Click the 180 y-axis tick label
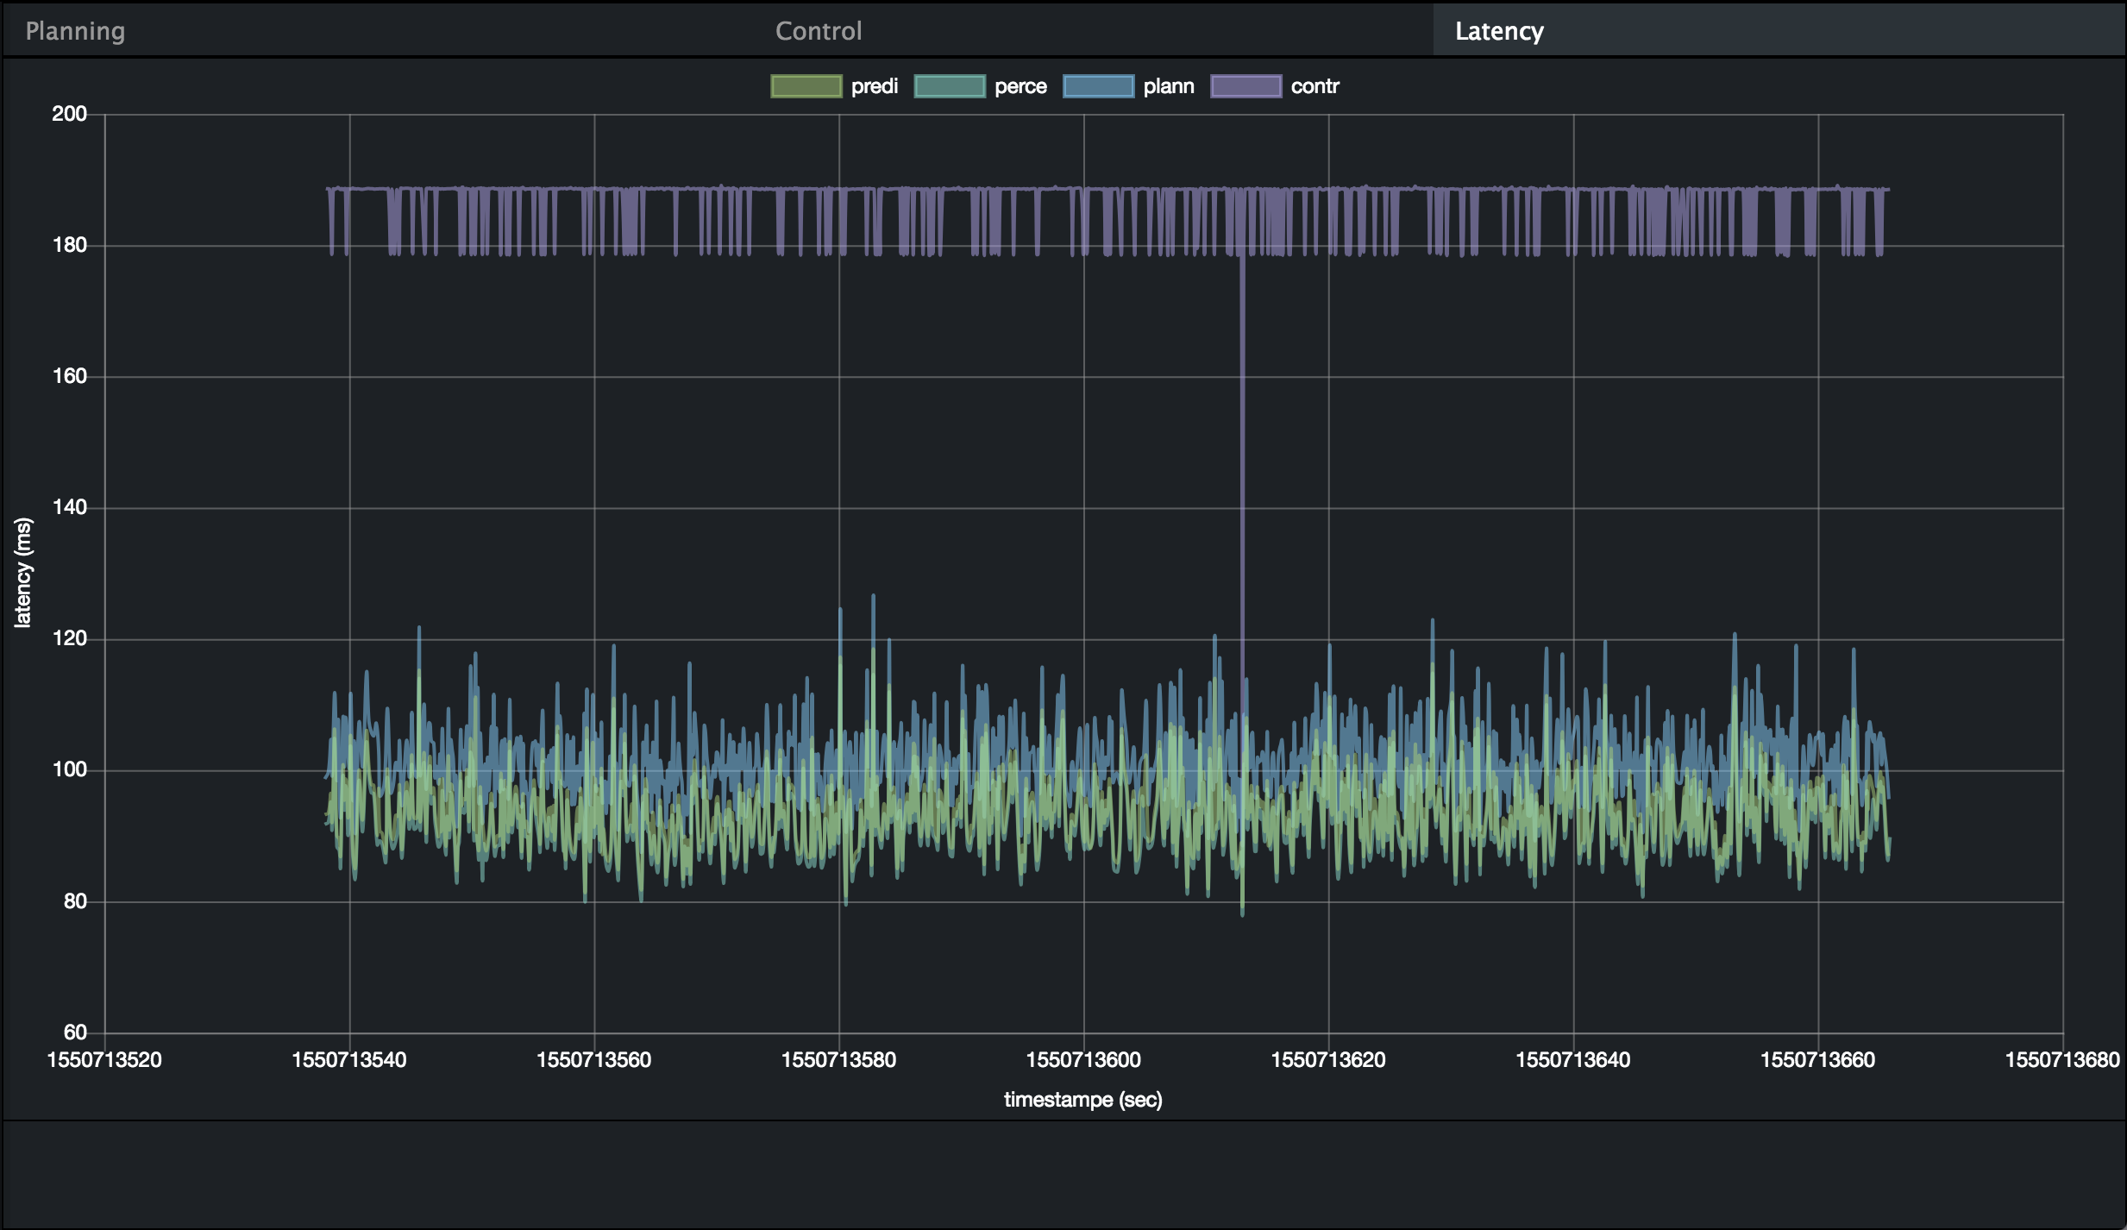The height and width of the screenshot is (1230, 2127). (70, 245)
